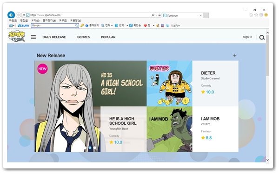The width and height of the screenshot is (279, 174).
Task: Open the HE IS A HIGH SCHOOL GIRL title
Action: 123,121
